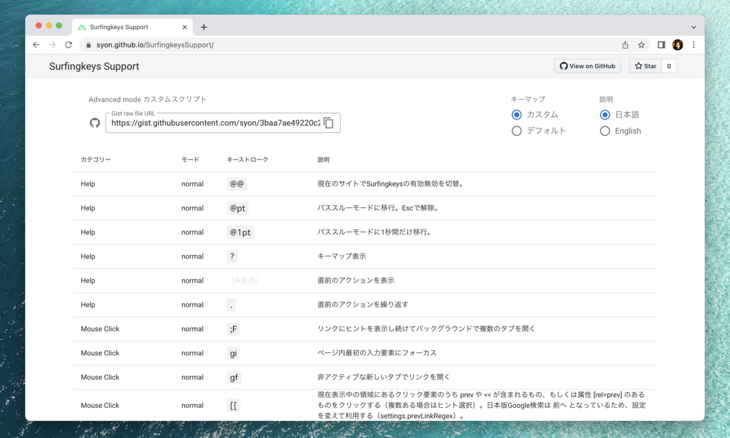Image resolution: width=730 pixels, height=438 pixels.
Task: Click the Gist raw file URL field
Action: pyautogui.click(x=223, y=123)
